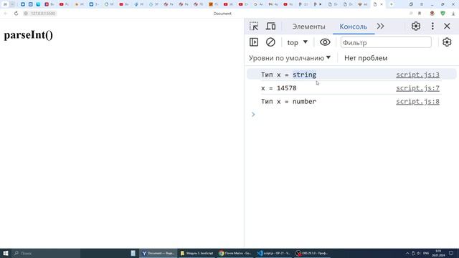Image resolution: width=459 pixels, height=258 pixels.
Task: Open Уровни по умолчанию log levels dropdown
Action: (290, 58)
